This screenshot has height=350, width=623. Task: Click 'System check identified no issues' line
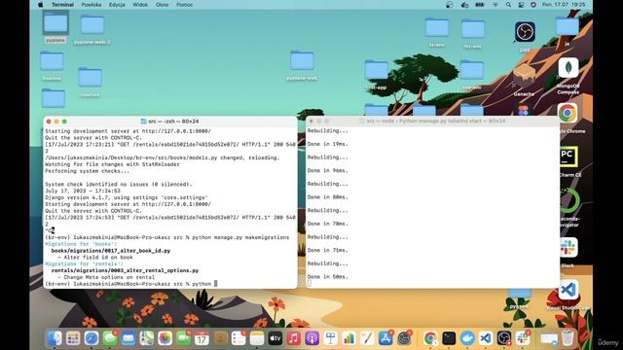119,184
